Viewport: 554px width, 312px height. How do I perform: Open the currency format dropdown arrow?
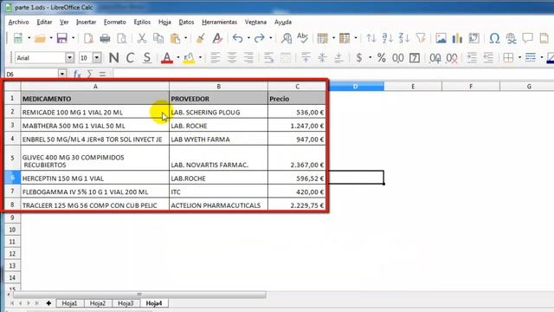pos(370,58)
